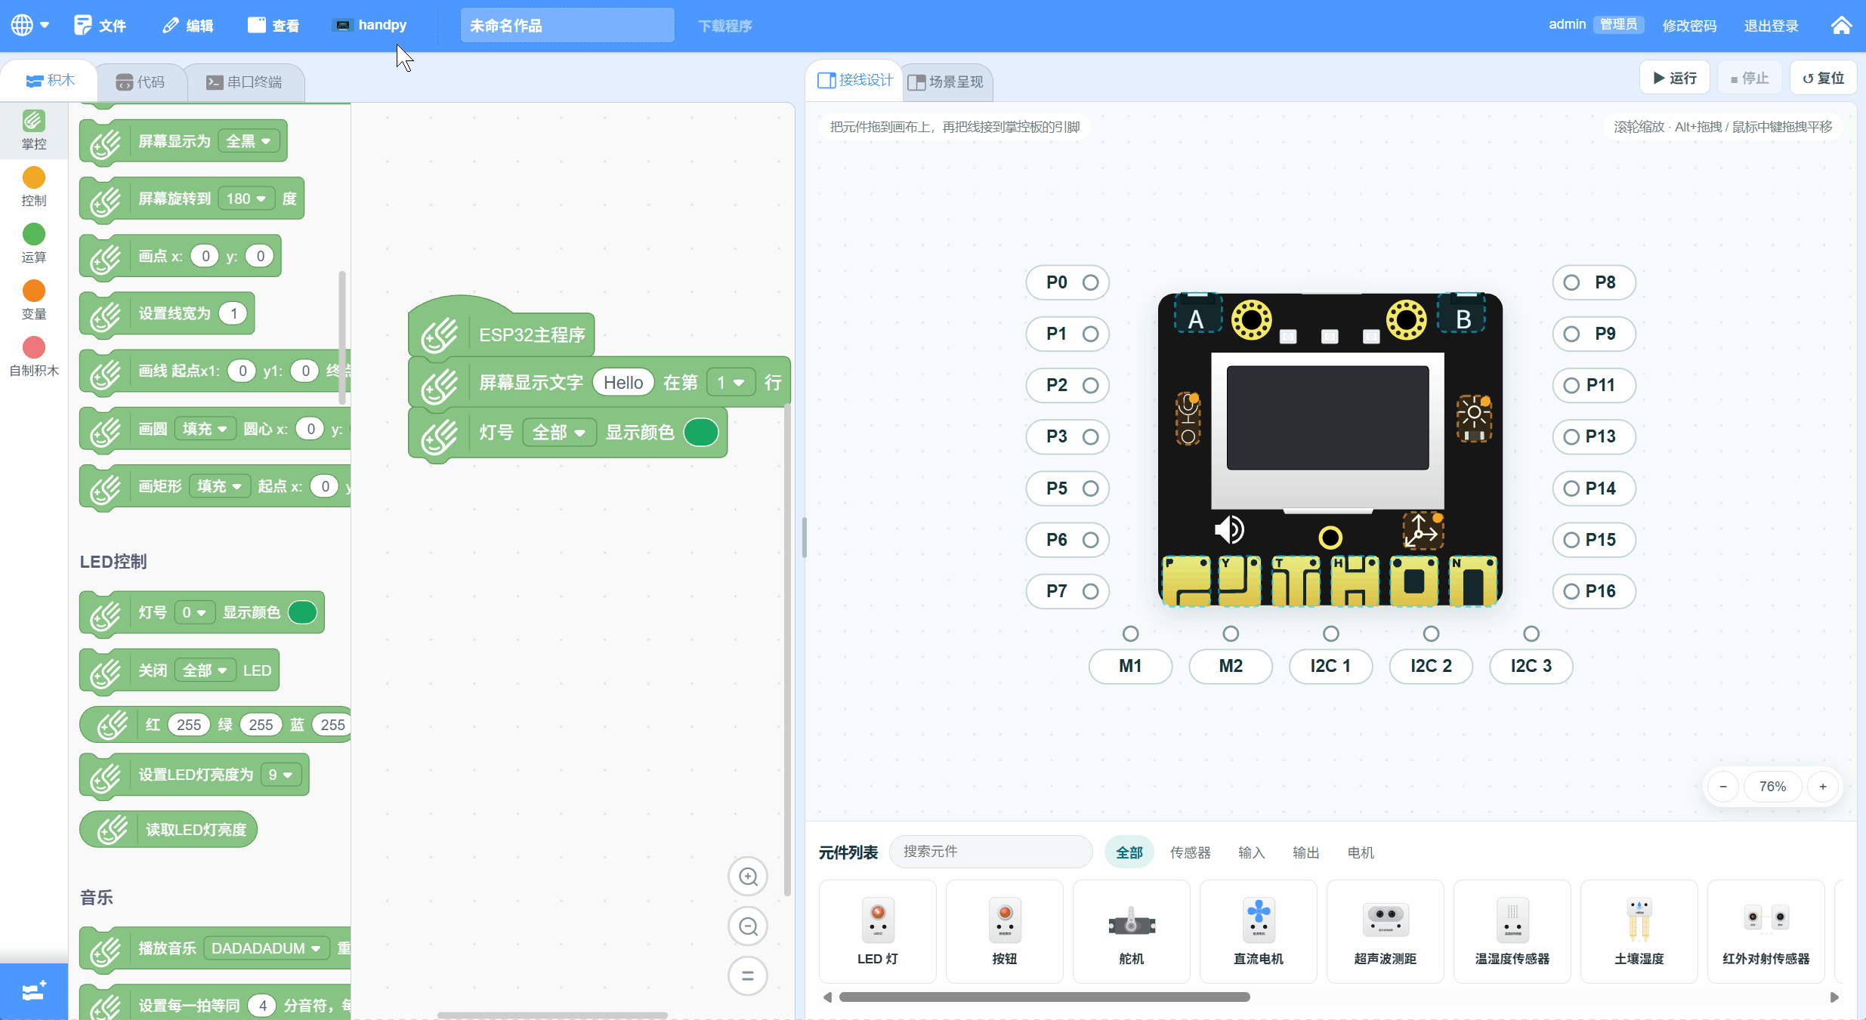This screenshot has width=1866, height=1020.
Task: Zoom out the block workspace
Action: point(748,926)
